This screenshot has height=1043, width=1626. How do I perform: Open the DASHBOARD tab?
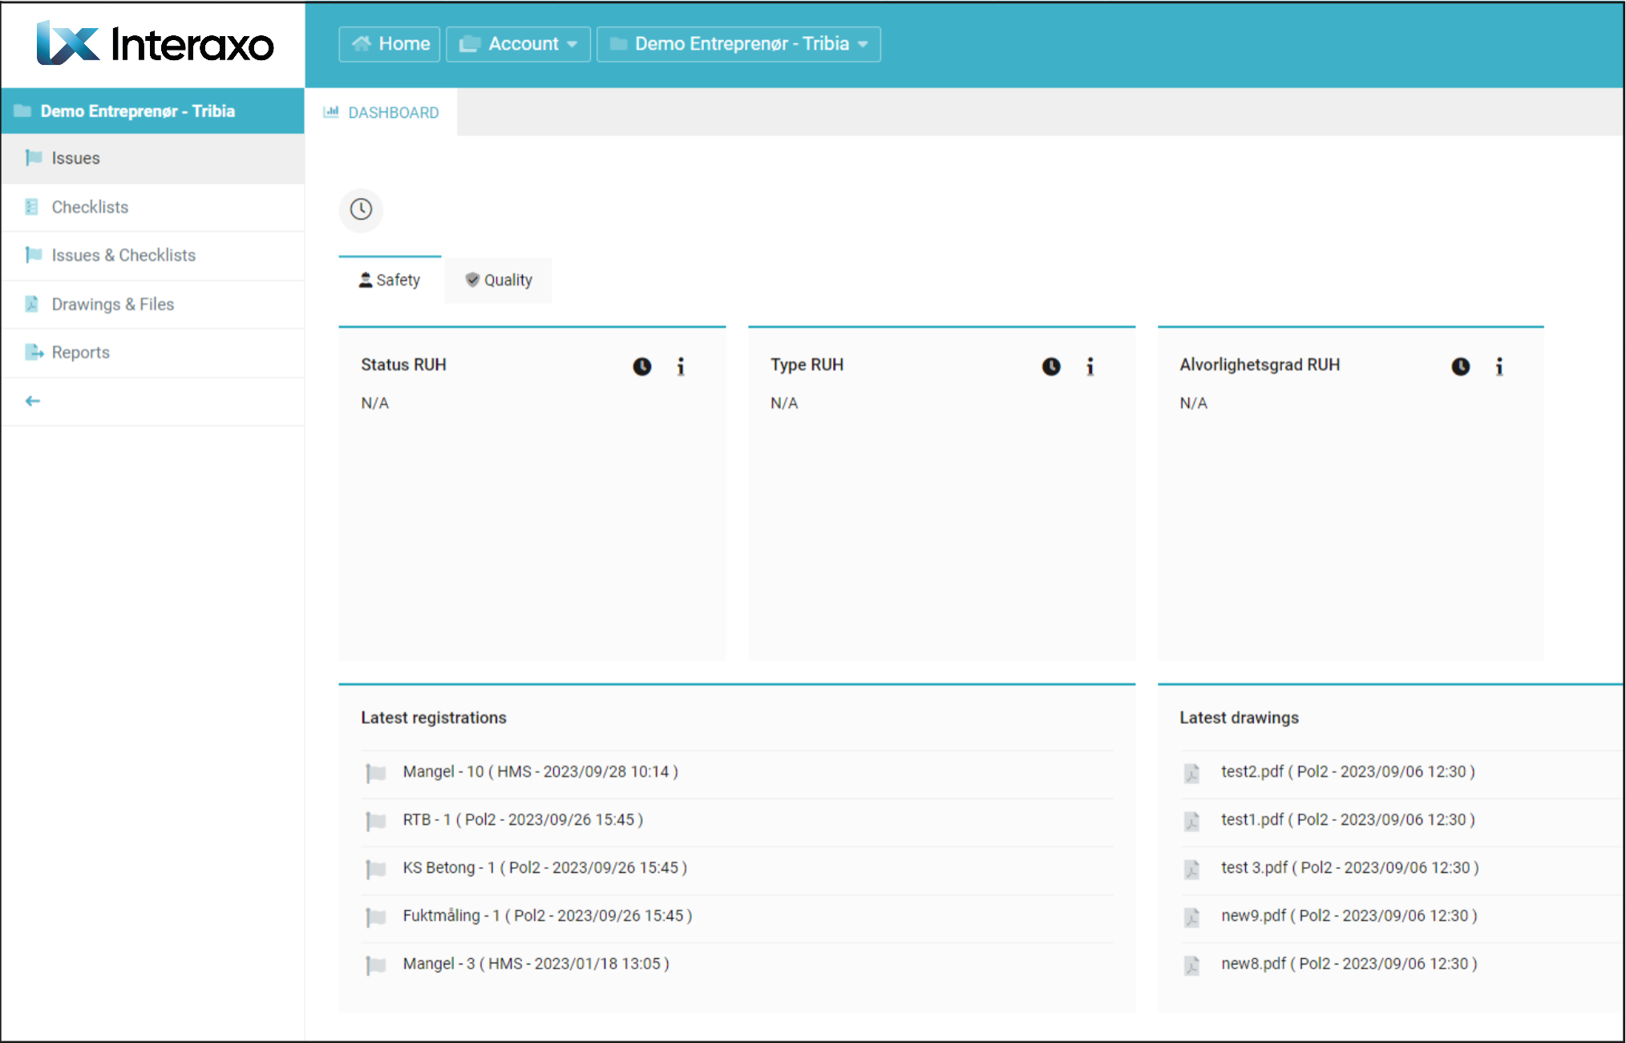coord(382,112)
